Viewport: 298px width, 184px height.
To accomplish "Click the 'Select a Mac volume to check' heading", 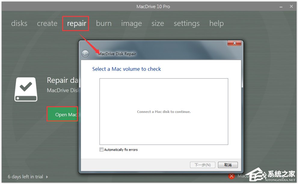I will coord(127,69).
